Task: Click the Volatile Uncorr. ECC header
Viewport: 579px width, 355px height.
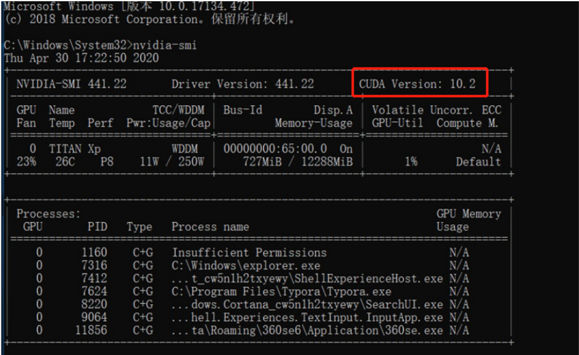Action: (x=437, y=110)
